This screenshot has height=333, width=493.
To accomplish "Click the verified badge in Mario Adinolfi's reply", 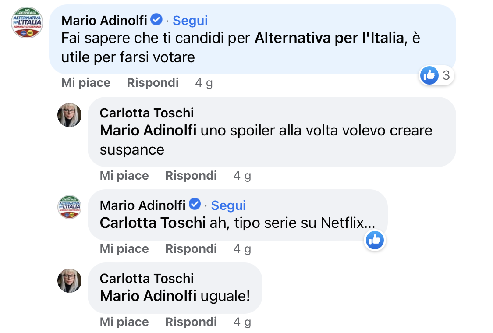I will coord(195,204).
